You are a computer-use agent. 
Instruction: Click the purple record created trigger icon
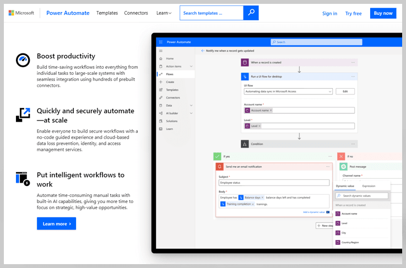(245, 62)
